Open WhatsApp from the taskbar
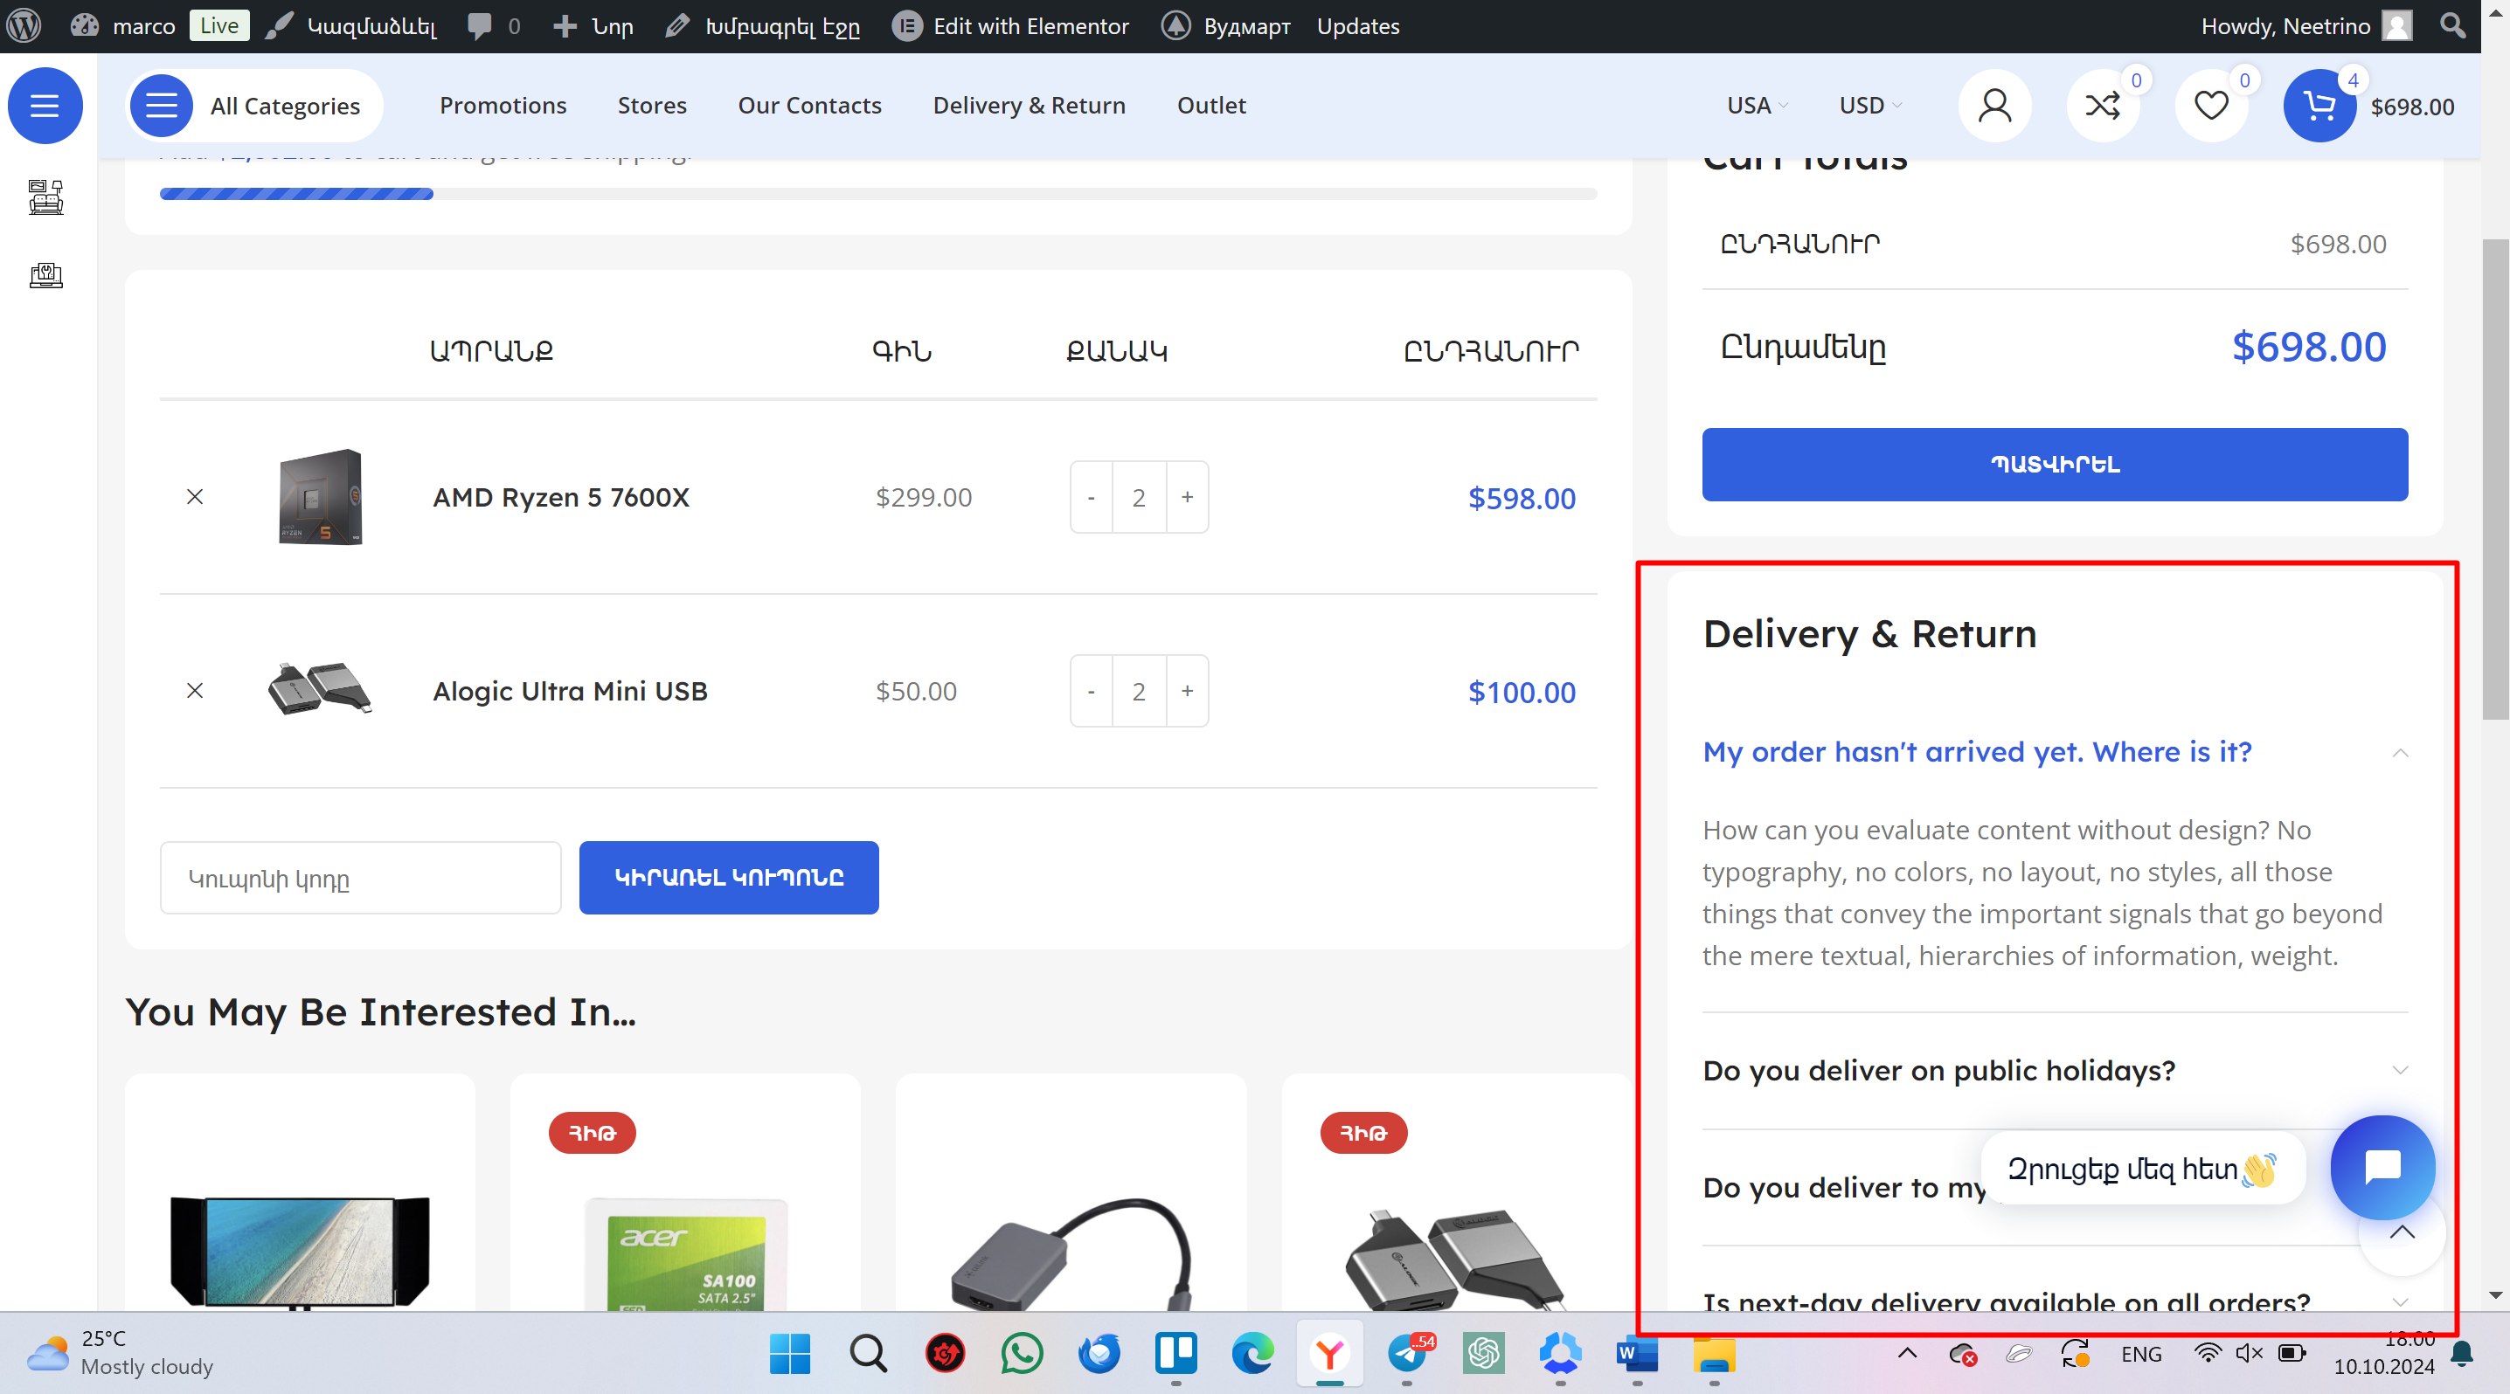 coord(1021,1353)
